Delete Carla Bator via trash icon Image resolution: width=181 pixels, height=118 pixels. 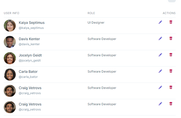tap(171, 71)
